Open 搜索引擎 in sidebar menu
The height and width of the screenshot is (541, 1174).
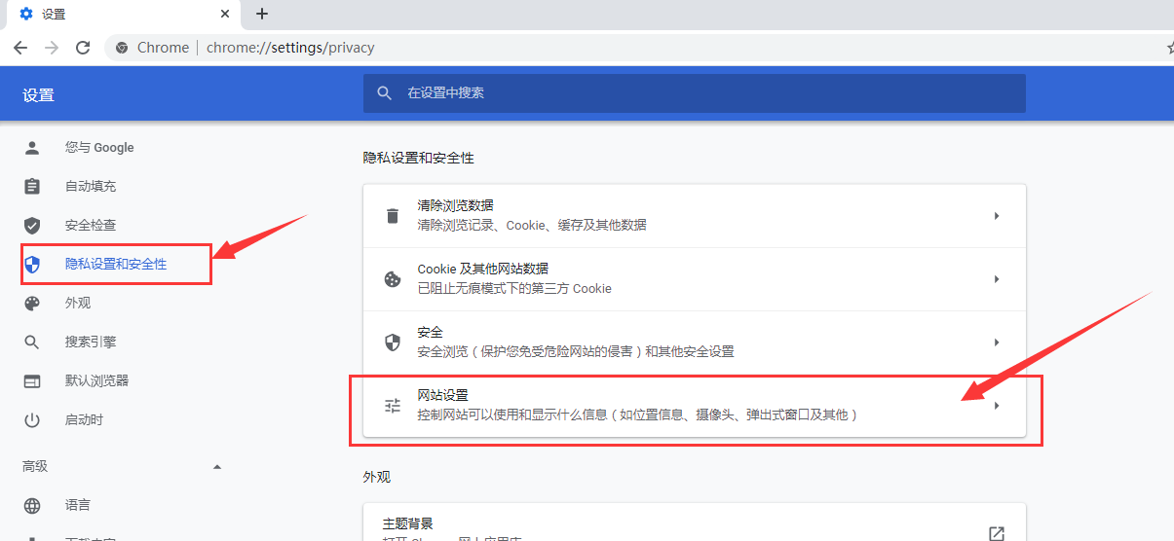tap(91, 343)
